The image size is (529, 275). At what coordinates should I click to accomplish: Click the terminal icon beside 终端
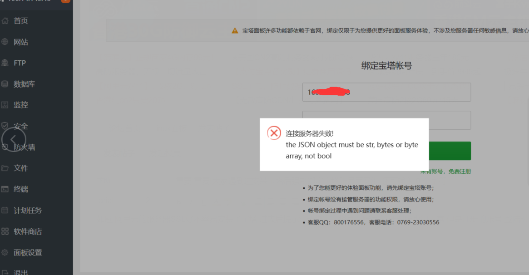pos(5,189)
